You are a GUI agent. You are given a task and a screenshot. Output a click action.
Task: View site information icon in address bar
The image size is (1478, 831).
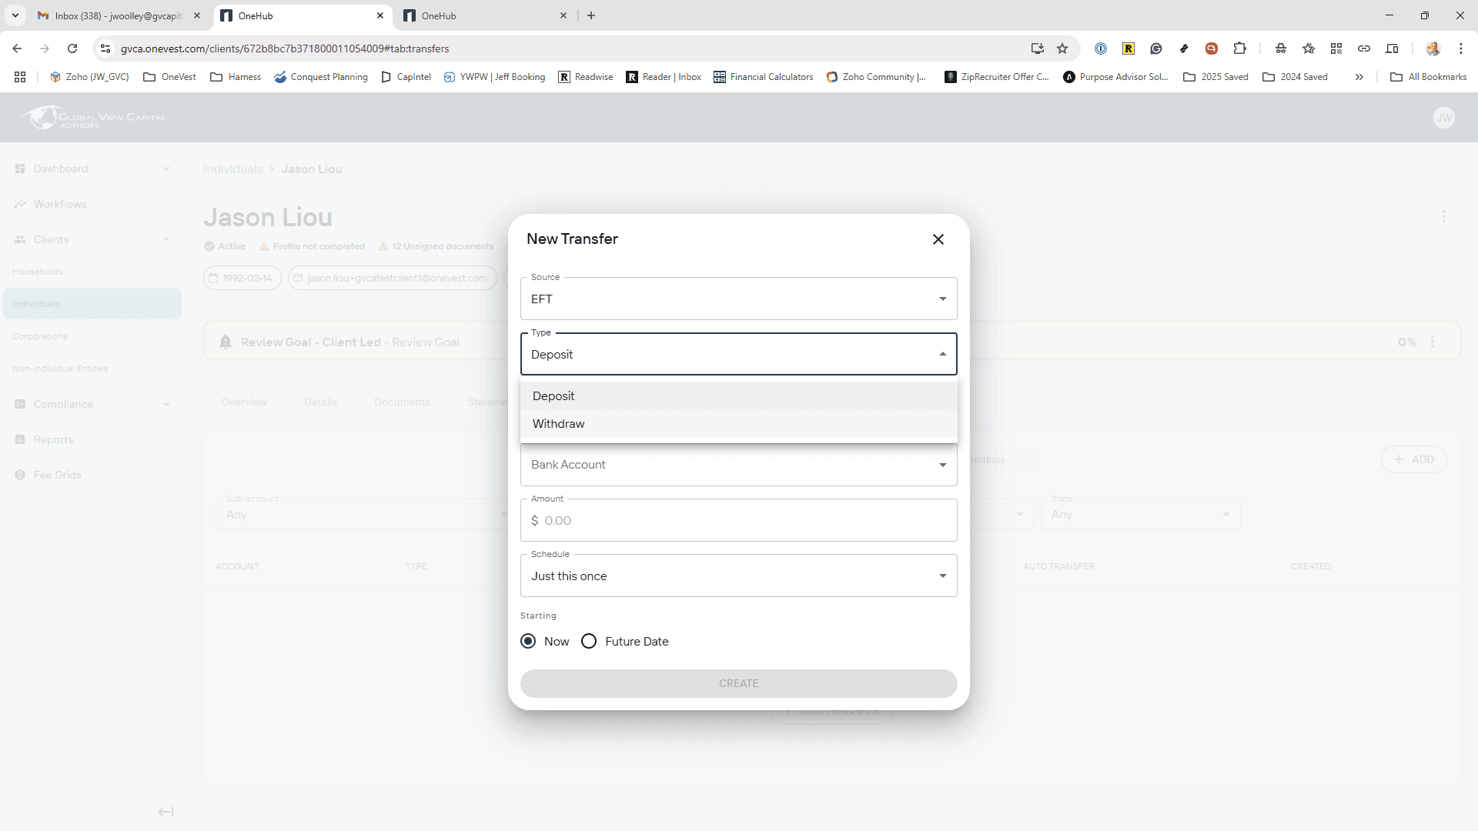point(105,48)
